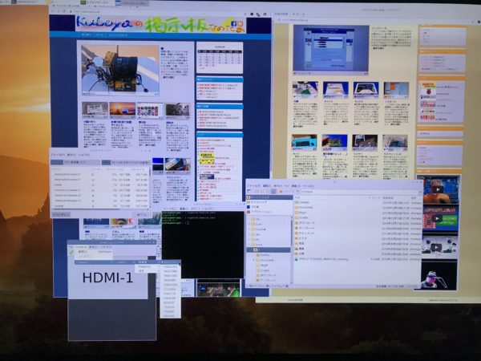Open the trash (ゴミ箱) place in the file manager sidebar
This screenshot has width=481, height=361.
(x=254, y=207)
